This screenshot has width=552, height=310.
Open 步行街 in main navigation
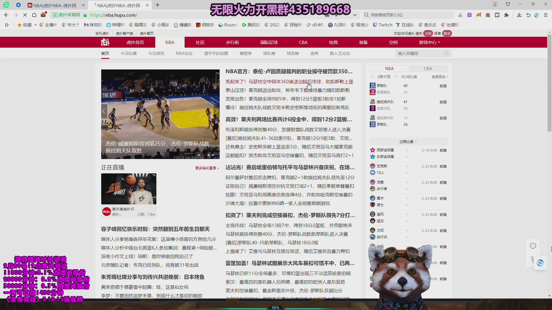click(x=232, y=42)
